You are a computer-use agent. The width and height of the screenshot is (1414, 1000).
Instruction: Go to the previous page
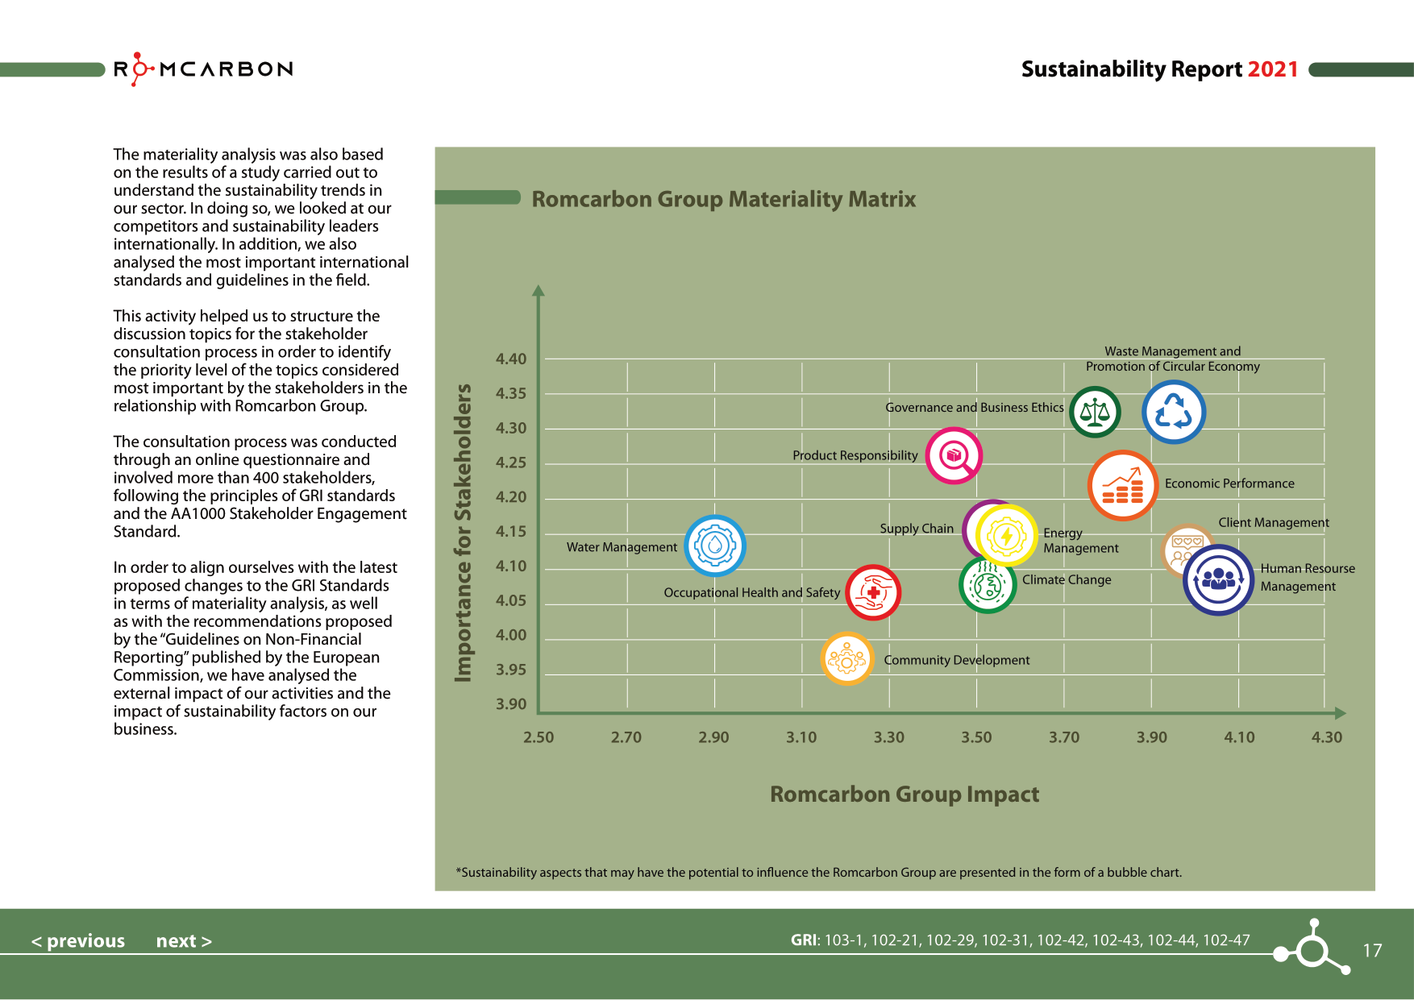77,941
